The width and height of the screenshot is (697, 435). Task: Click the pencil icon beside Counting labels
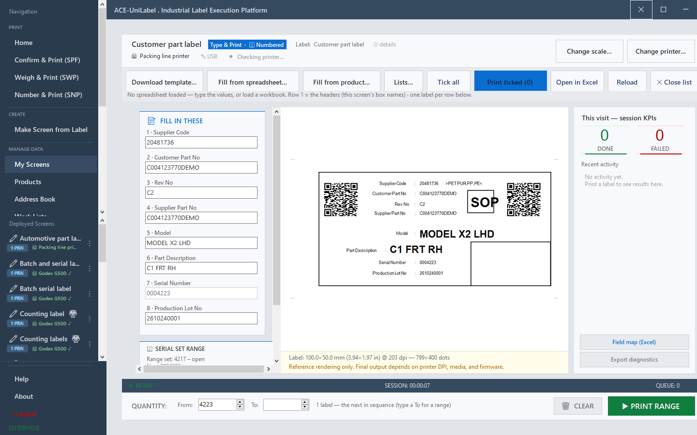click(14, 339)
